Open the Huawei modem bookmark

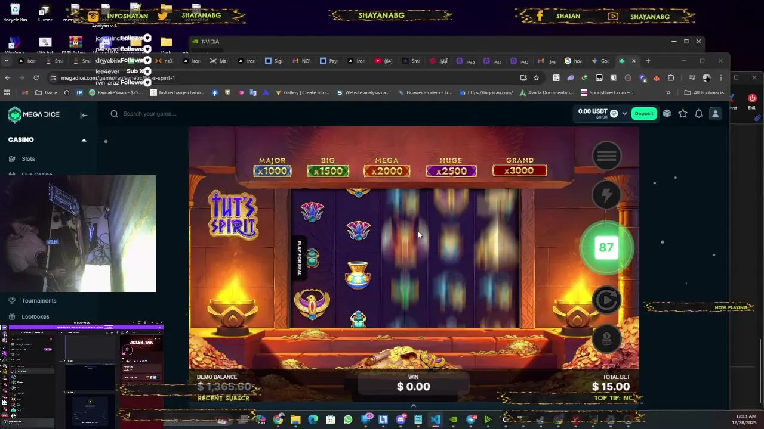424,93
